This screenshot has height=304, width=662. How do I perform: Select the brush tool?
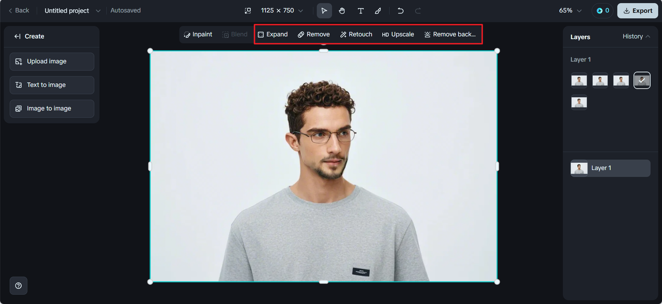pos(378,10)
